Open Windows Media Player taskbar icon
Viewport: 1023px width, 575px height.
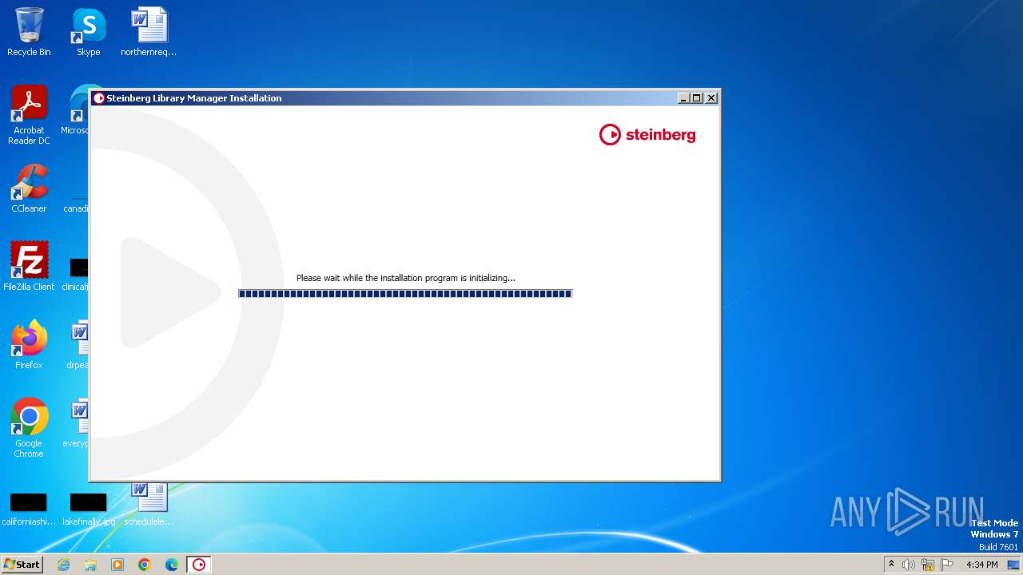tap(117, 565)
